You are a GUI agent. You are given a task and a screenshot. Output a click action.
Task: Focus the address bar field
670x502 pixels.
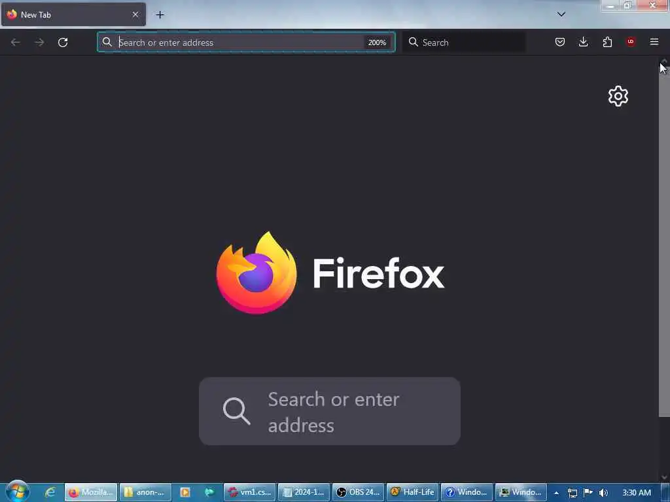point(246,42)
